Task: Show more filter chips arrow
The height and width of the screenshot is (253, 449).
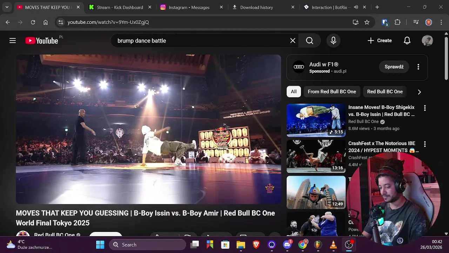Action: pyautogui.click(x=419, y=92)
